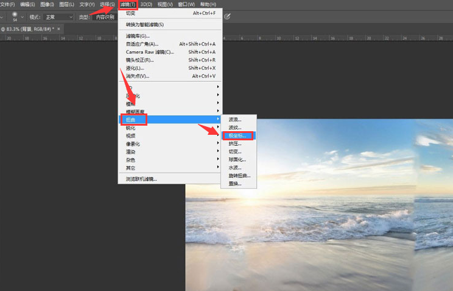This screenshot has height=291, width=453.
Task: Open the 视图(V) menu
Action: click(165, 4)
